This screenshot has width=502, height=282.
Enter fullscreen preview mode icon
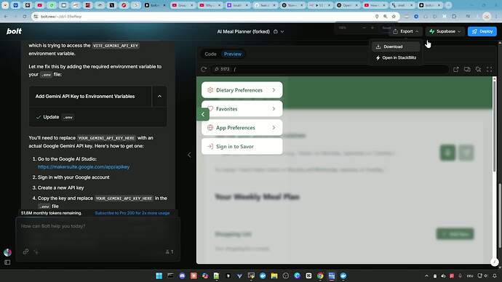click(489, 69)
